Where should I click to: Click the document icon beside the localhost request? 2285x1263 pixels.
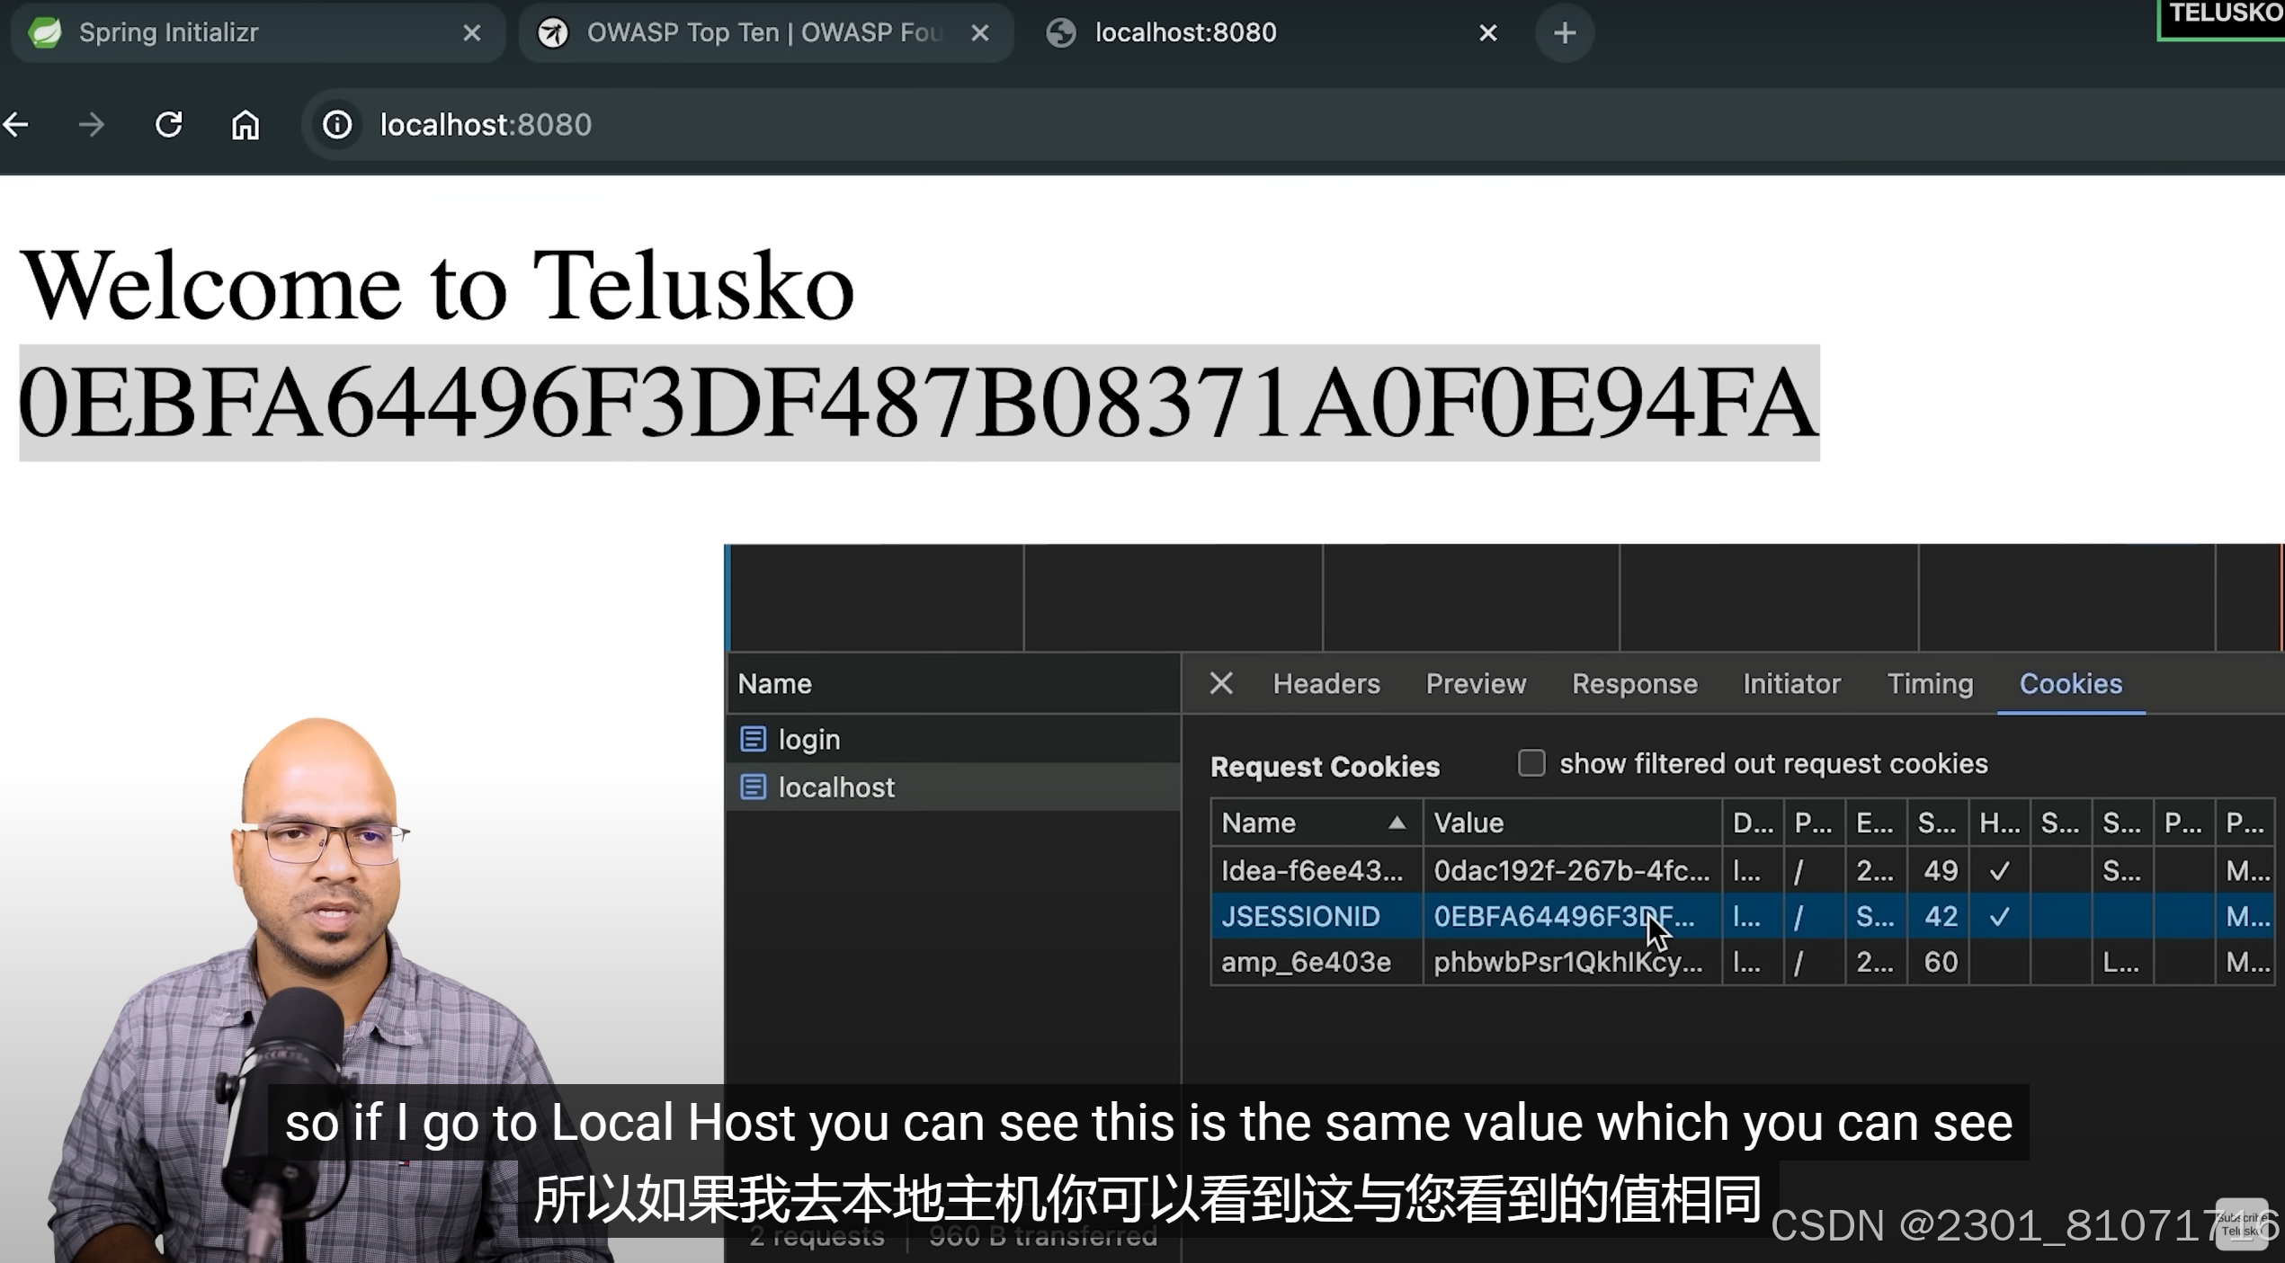point(753,786)
